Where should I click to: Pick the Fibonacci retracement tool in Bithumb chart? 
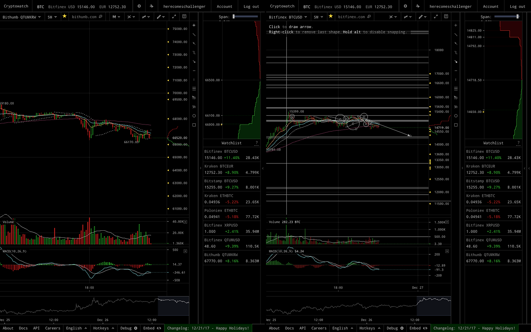[194, 88]
